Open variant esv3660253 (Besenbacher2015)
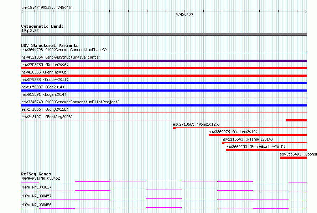Screen dimensions: 317x213 pyautogui.click(x=255, y=147)
